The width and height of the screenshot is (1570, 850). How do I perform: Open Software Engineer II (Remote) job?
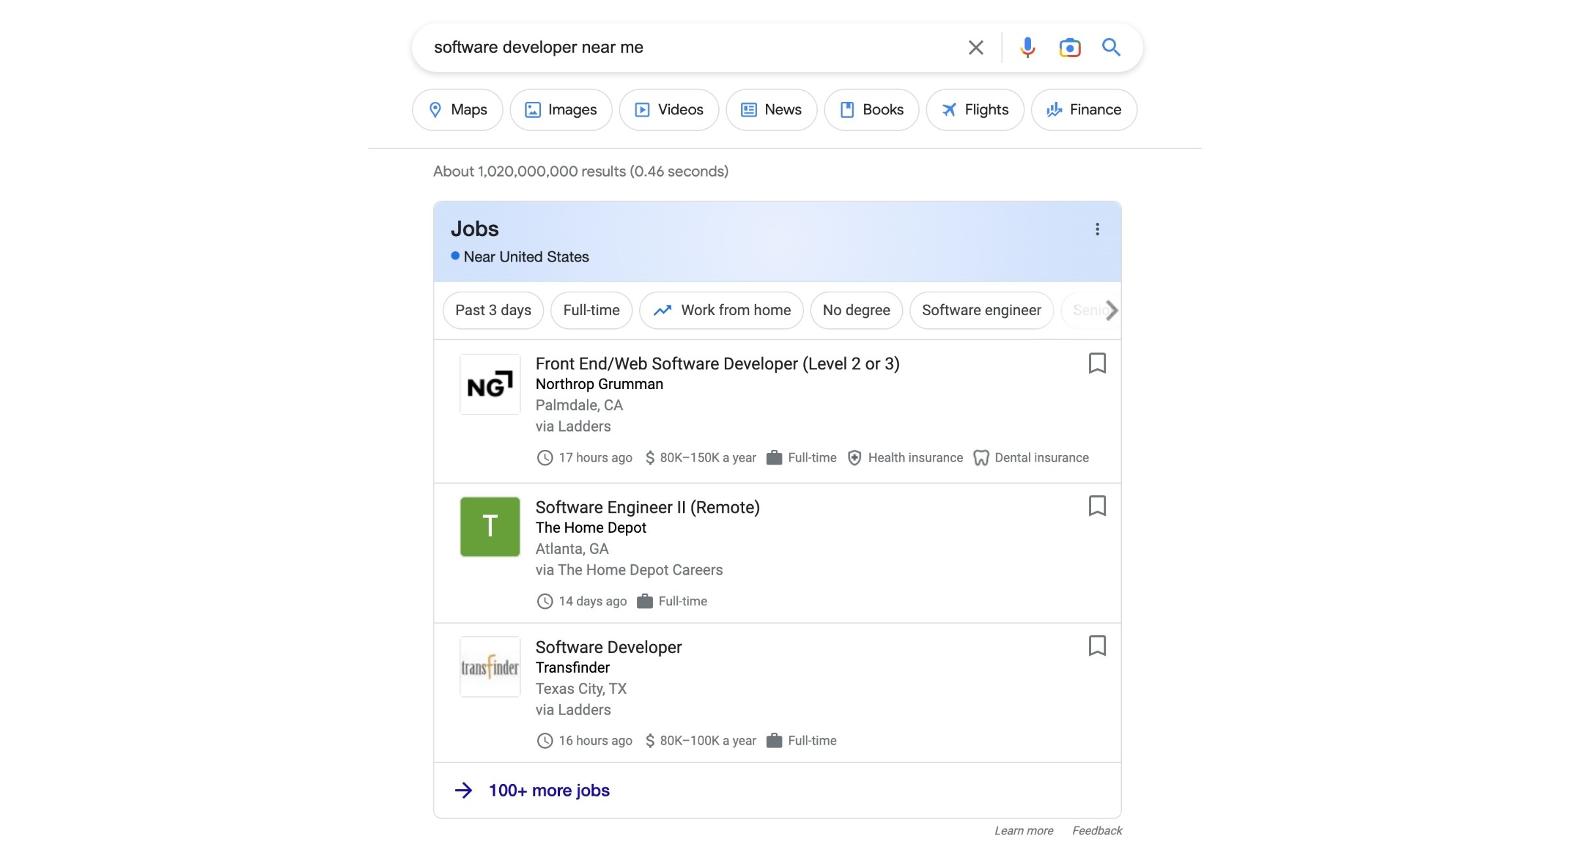(x=648, y=507)
